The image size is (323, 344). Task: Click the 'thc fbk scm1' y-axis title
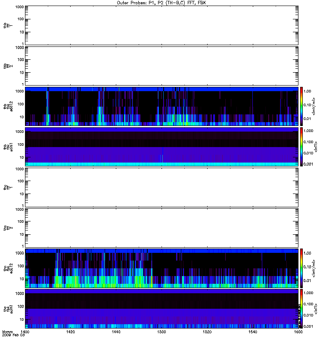tap(8, 309)
